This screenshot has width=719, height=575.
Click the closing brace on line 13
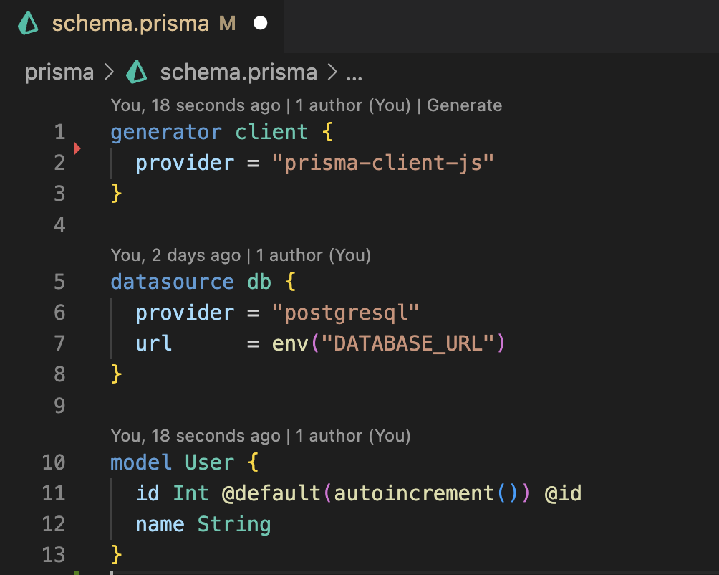tap(117, 555)
